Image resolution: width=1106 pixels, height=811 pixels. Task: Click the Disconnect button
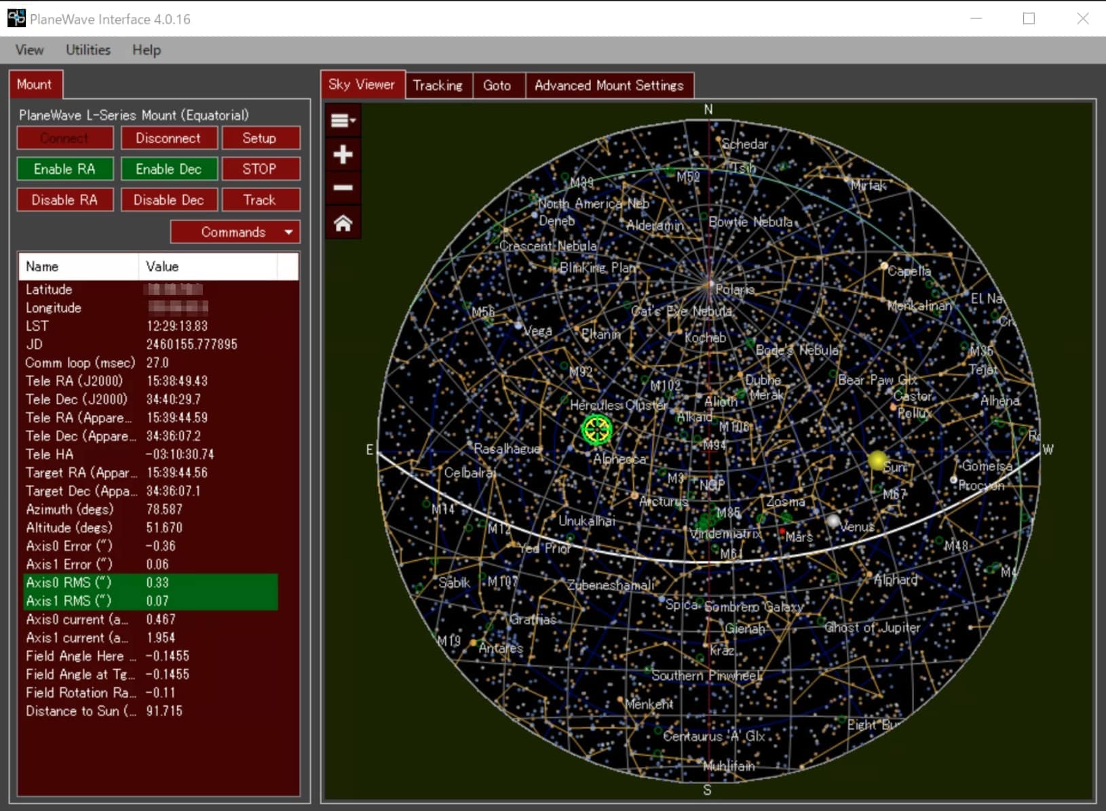[x=168, y=138]
